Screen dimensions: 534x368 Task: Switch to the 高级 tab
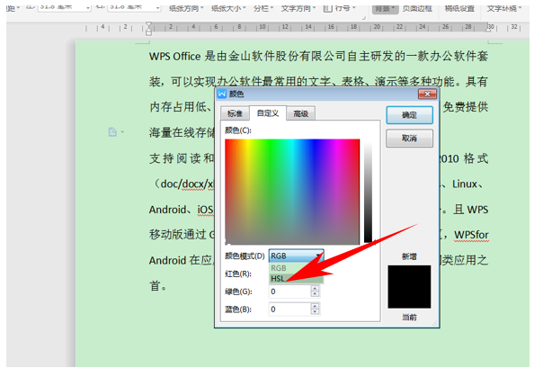[x=301, y=113]
